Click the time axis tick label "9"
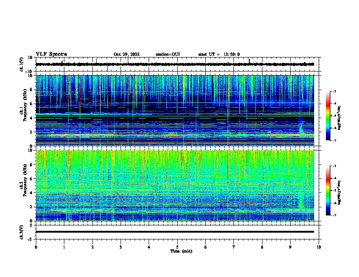This screenshot has height=277, width=359. click(x=290, y=247)
